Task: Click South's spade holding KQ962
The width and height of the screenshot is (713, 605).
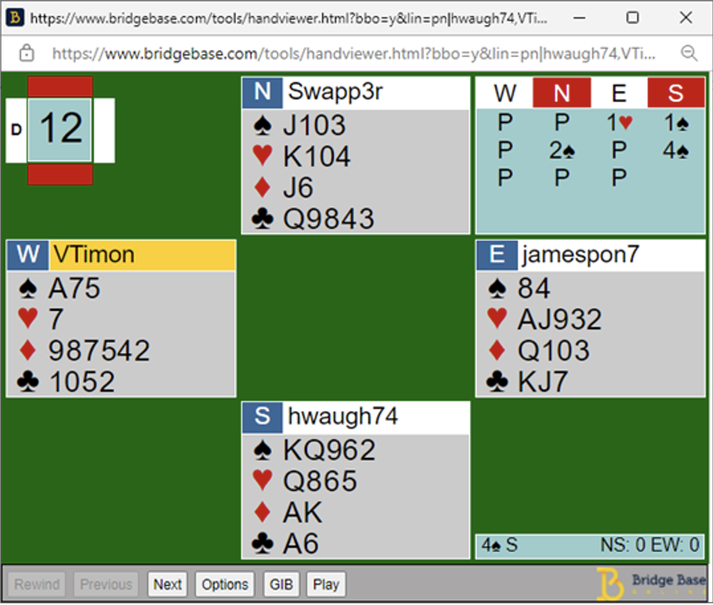Action: (x=330, y=450)
